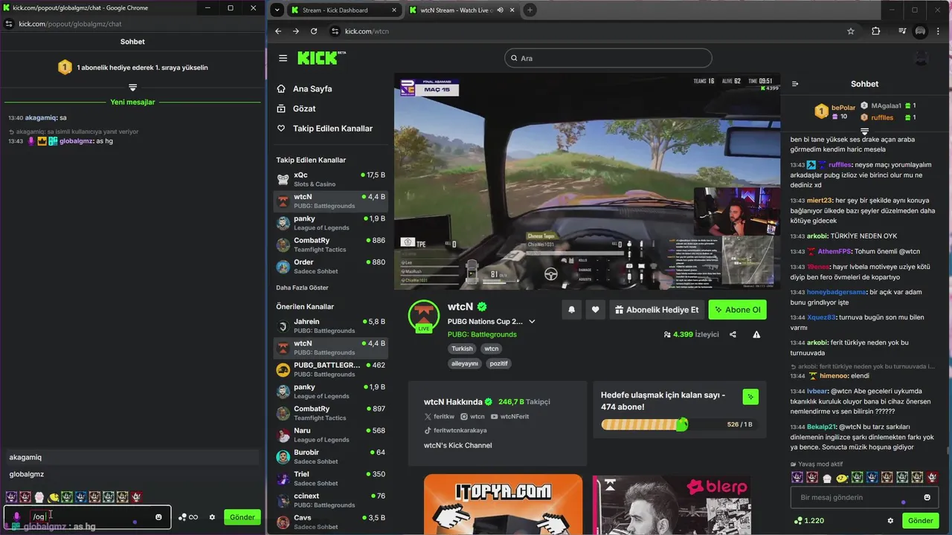The width and height of the screenshot is (952, 535).
Task: Open Naru in recommended channels
Action: [x=331, y=435]
